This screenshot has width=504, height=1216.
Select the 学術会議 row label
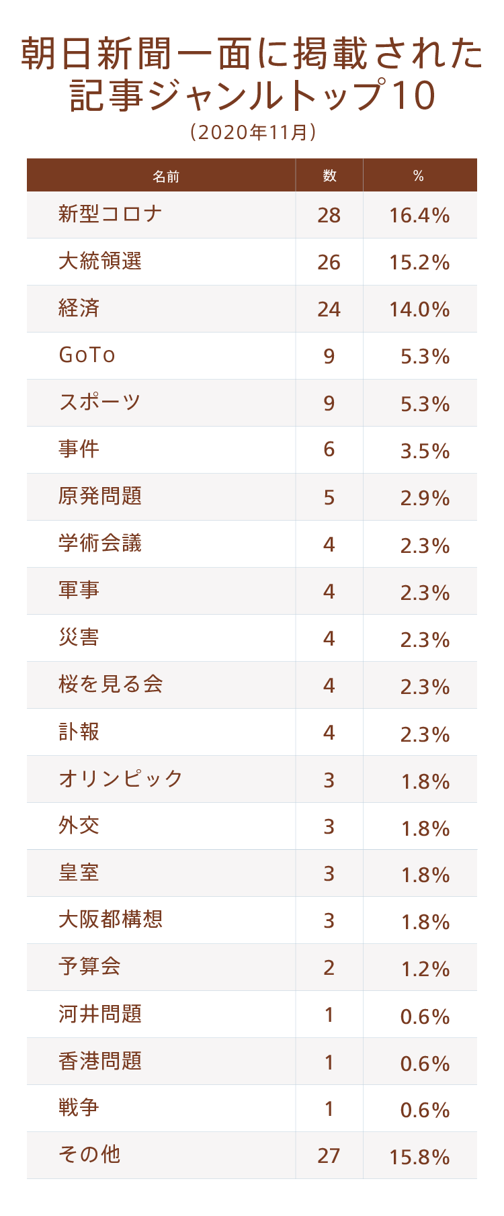(x=100, y=544)
